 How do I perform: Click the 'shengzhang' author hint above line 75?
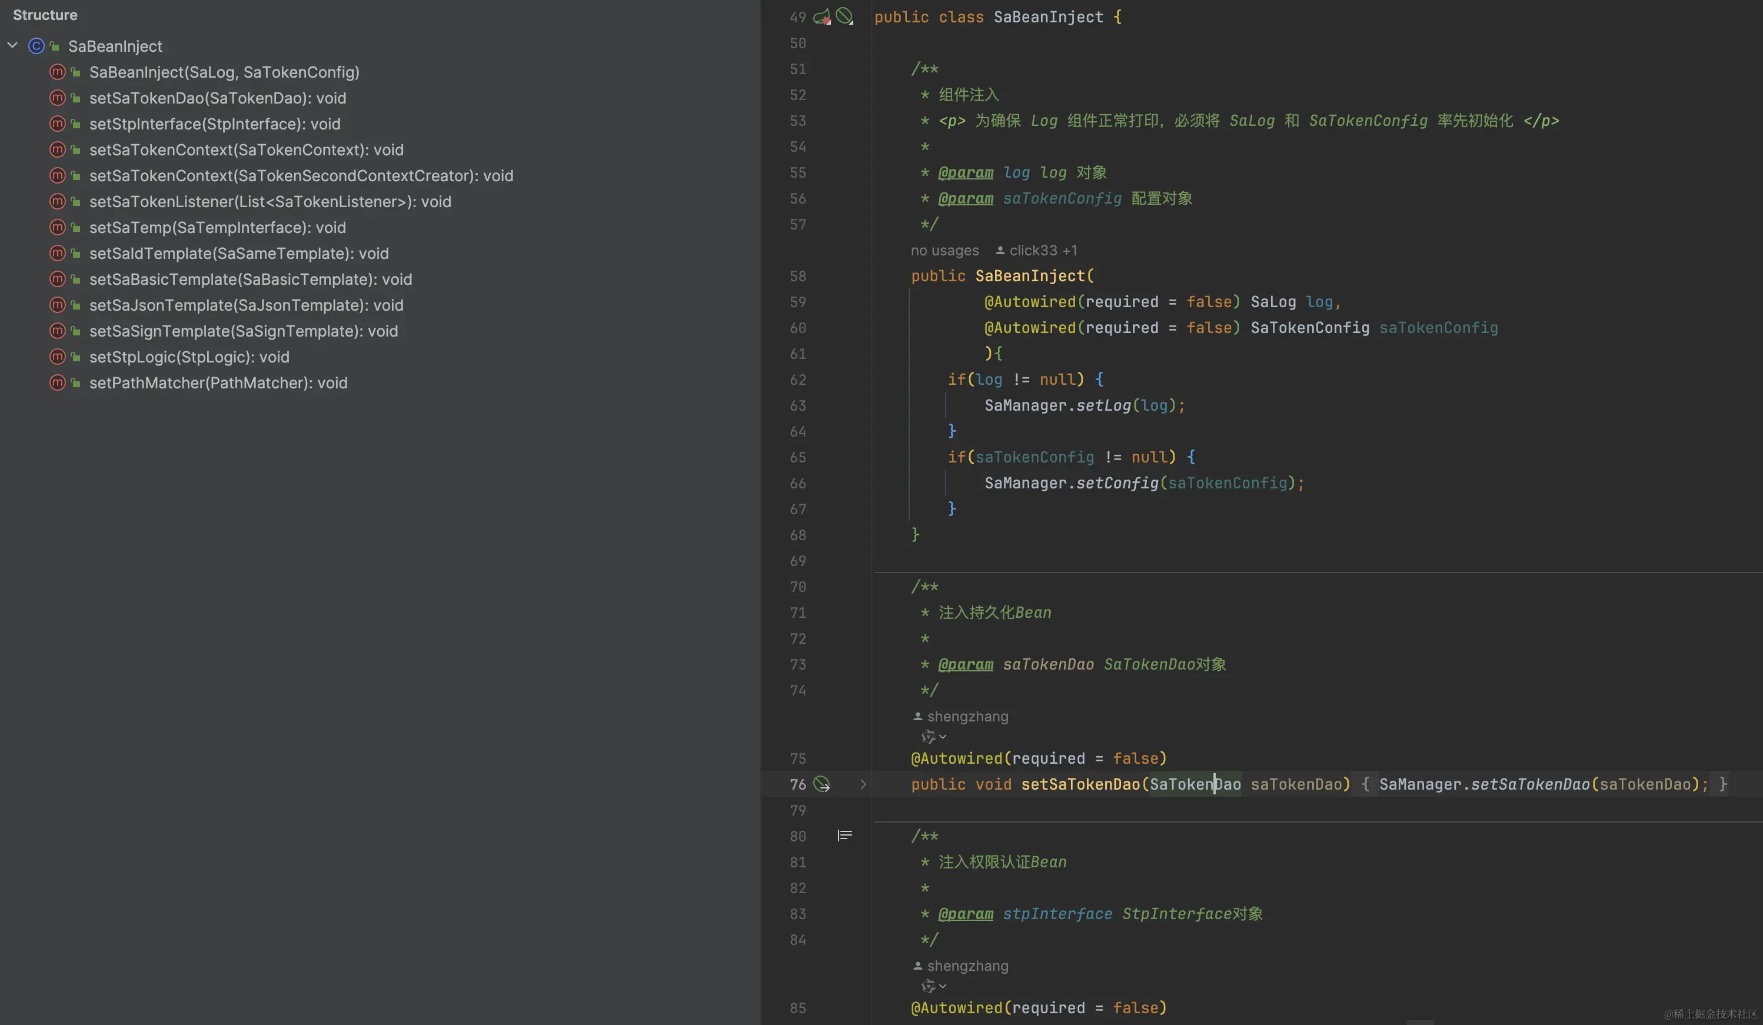(967, 717)
